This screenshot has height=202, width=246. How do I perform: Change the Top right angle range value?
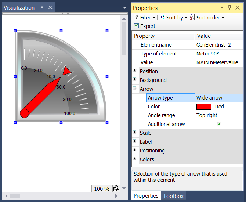(x=219, y=115)
